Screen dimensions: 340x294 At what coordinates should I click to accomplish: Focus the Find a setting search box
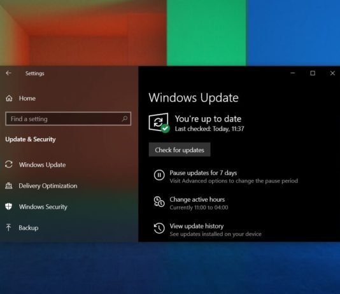click(68, 119)
